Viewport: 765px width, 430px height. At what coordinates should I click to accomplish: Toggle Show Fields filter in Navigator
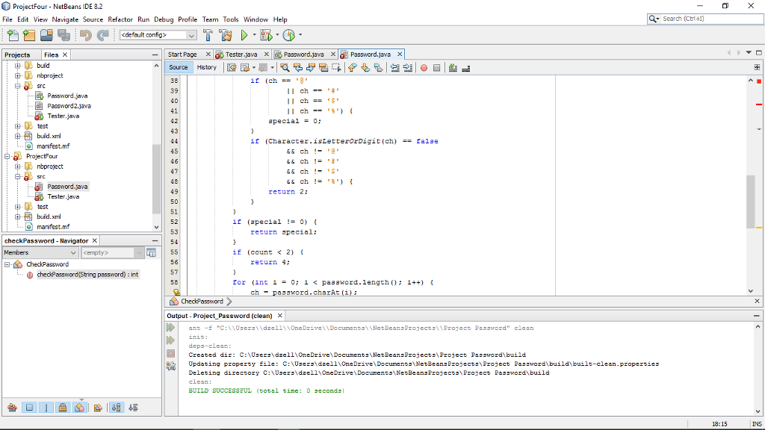click(x=29, y=407)
